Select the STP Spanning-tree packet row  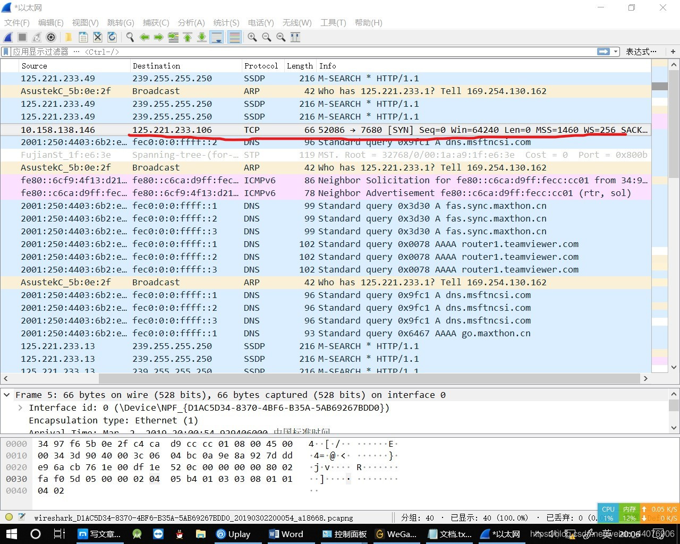point(326,155)
